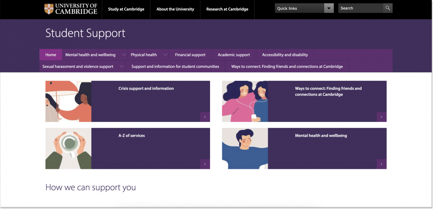The image size is (433, 209).
Task: Open the Academic support page
Action: point(233,55)
